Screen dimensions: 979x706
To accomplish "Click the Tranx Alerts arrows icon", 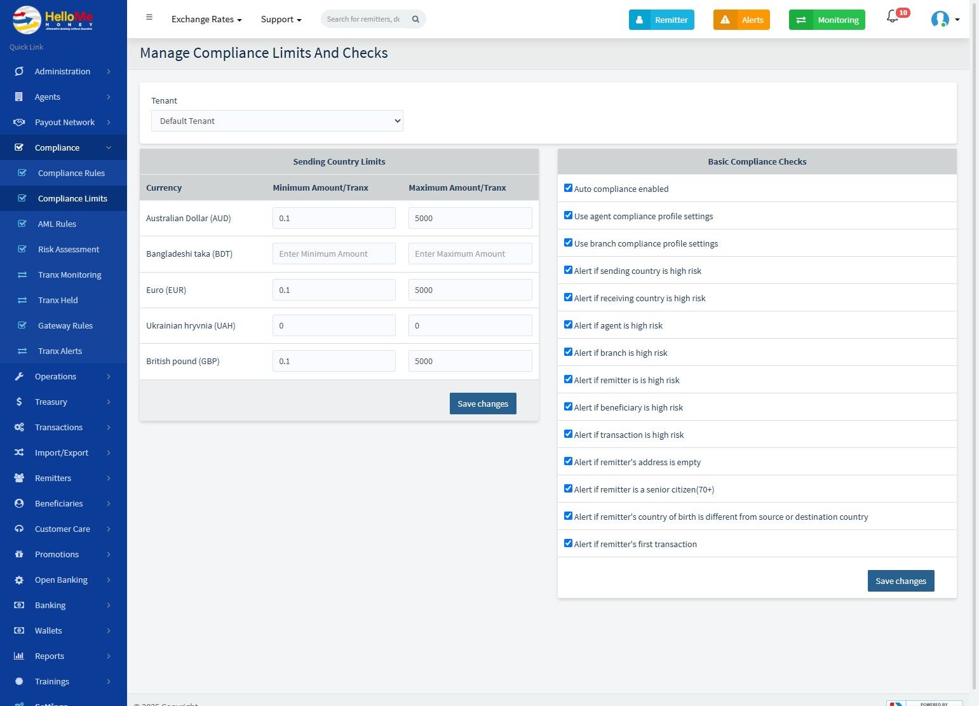I will (x=22, y=351).
